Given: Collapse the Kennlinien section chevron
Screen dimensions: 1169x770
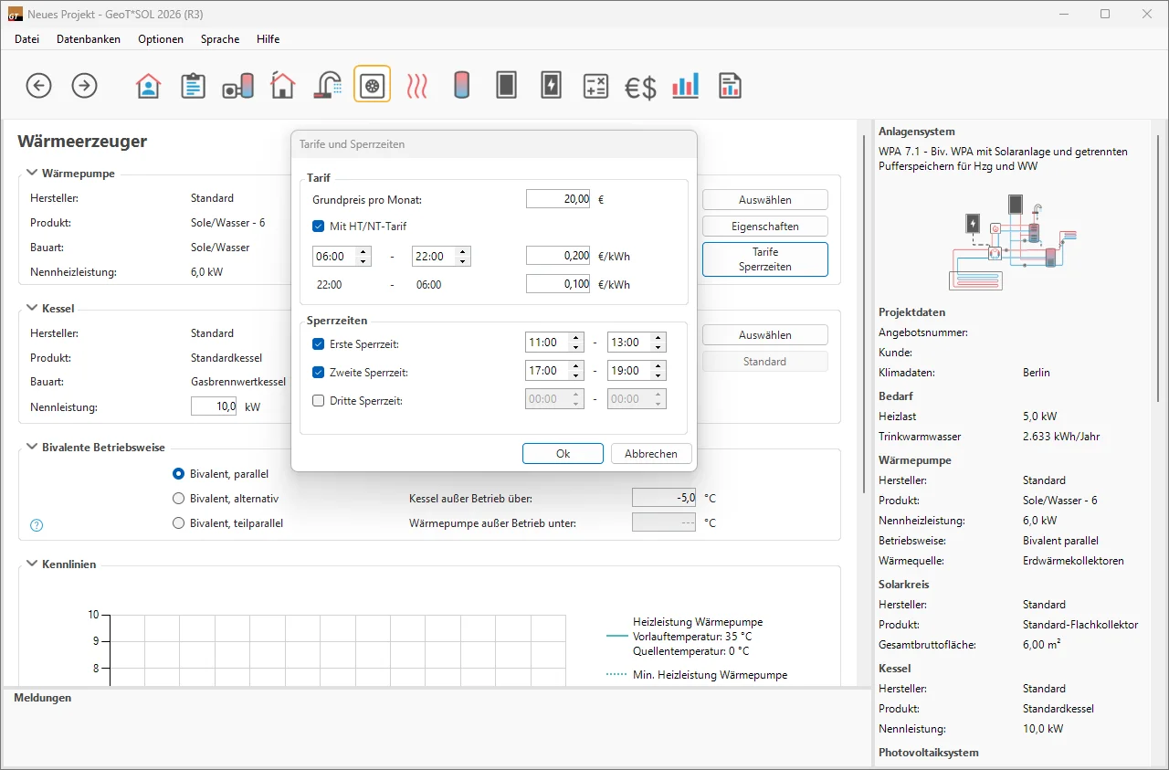Looking at the screenshot, I should (32, 564).
